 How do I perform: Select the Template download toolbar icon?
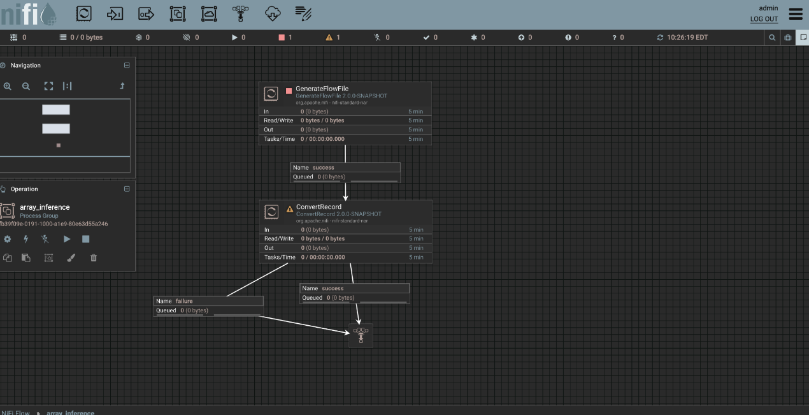(272, 13)
